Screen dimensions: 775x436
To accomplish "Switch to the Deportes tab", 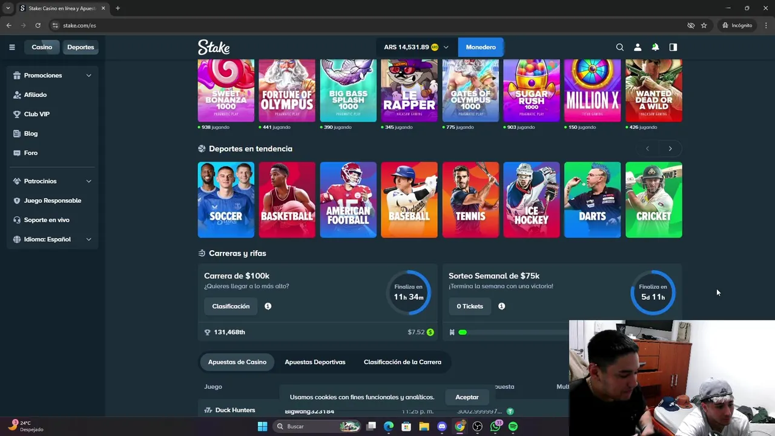I will [x=81, y=47].
